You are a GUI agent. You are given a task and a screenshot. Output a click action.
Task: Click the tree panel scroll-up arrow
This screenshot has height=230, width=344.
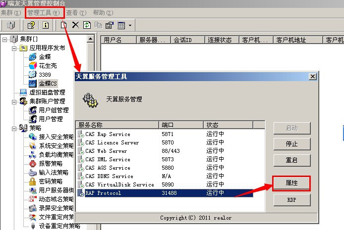[90, 39]
